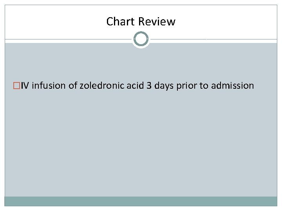Click the word 'infusion' in the bullet

(x=49, y=86)
